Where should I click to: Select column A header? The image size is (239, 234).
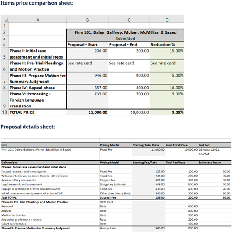[38, 20]
